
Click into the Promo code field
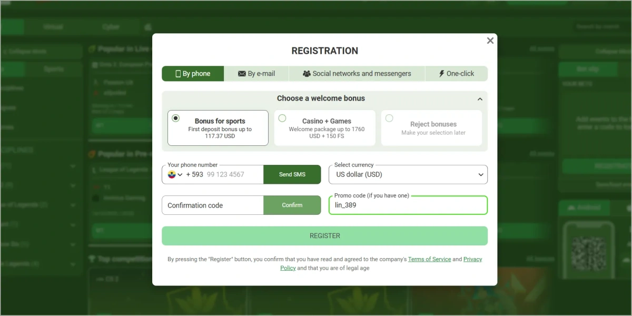[x=408, y=205]
